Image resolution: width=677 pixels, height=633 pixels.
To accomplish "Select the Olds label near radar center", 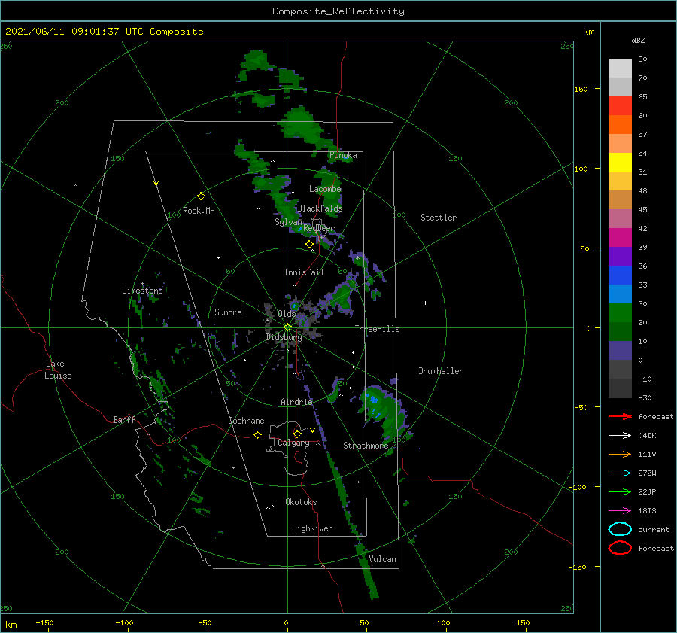I will 287,314.
